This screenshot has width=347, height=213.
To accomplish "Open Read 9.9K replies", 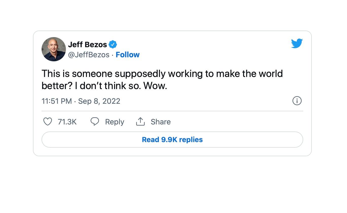I will pyautogui.click(x=172, y=139).
